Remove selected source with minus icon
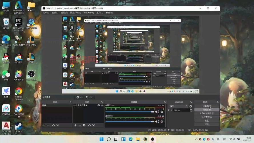This screenshot has height=143, width=254. point(79,125)
